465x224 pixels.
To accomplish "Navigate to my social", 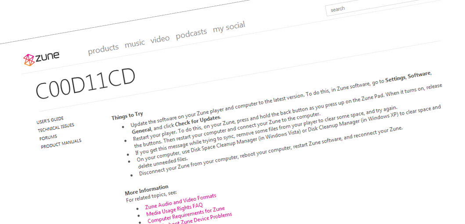I will click(x=229, y=27).
